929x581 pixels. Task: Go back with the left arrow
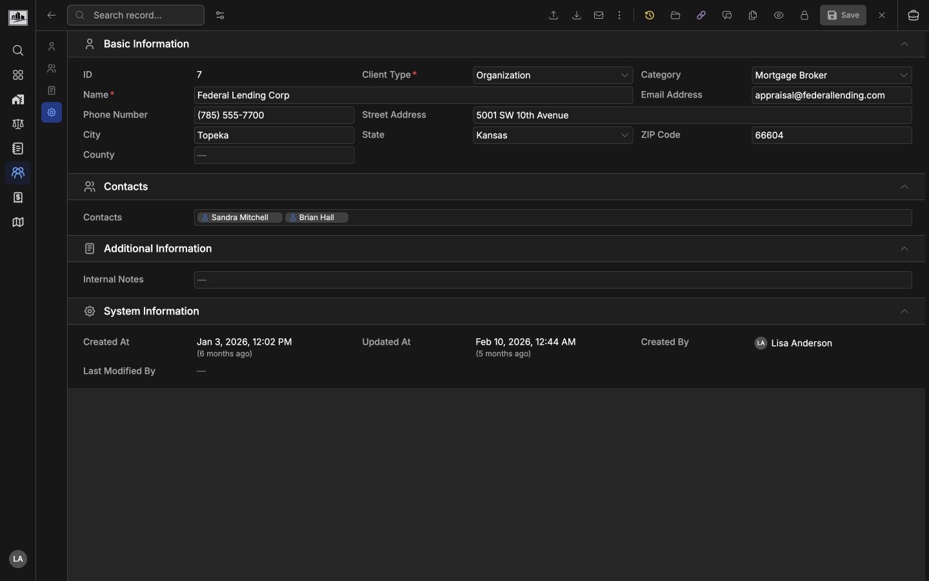tap(52, 15)
